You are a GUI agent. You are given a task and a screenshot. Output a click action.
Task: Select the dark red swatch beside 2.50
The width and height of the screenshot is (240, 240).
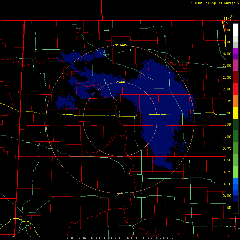235,77
